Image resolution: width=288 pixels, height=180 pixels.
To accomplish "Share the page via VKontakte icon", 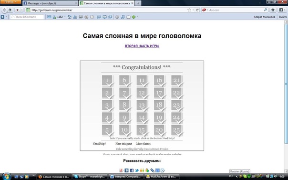I will pos(126,170).
